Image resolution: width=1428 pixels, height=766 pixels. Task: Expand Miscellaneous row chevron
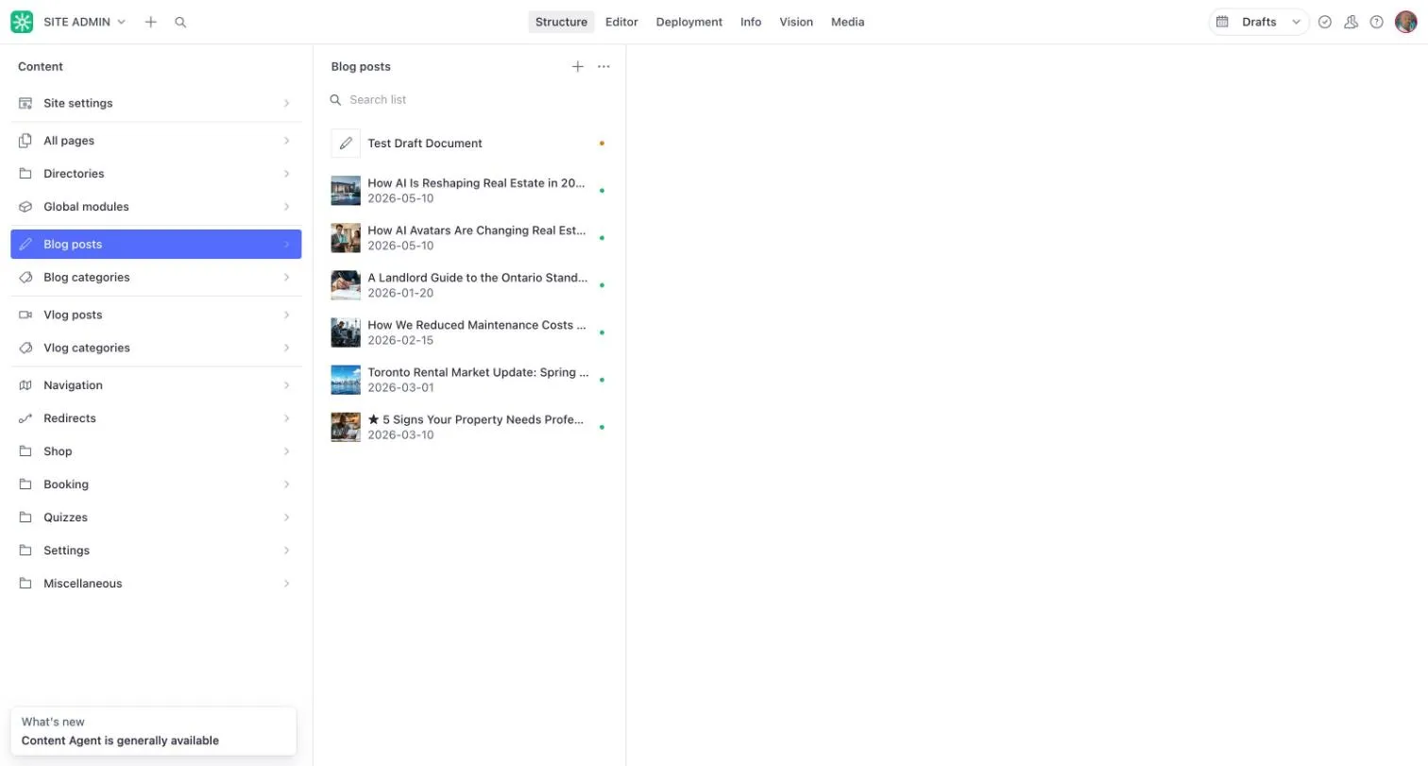click(286, 584)
